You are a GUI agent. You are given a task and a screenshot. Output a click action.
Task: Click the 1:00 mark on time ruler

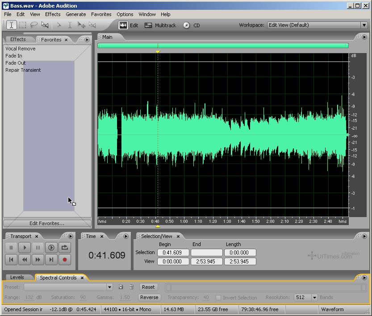point(184,221)
